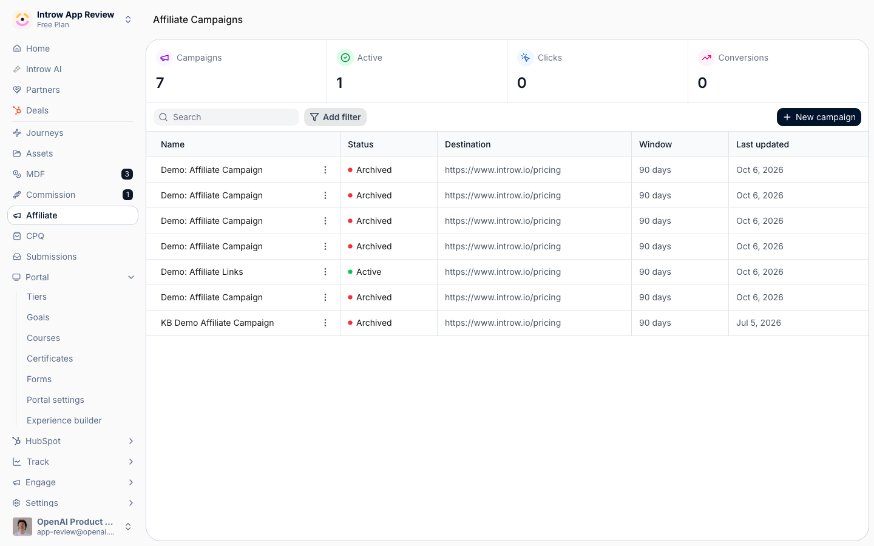Image resolution: width=874 pixels, height=546 pixels.
Task: Click the Commission icon in sidebar
Action: pos(17,195)
